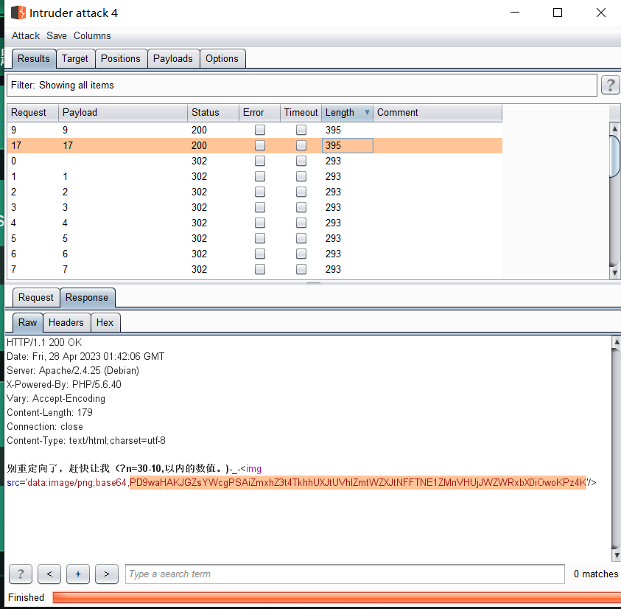Viewport: 621px width, 609px height.
Task: Switch to the Payloads tab
Action: [172, 58]
